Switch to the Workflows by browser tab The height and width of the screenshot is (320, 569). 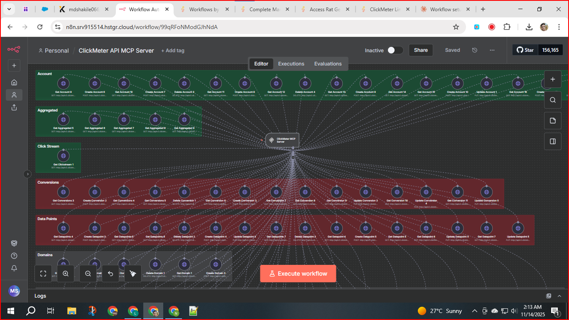204,9
